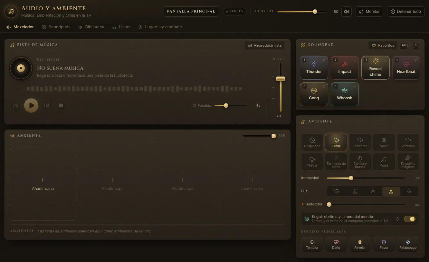The image size is (429, 262).
Task: Select Tormenta weather
Action: point(360,142)
